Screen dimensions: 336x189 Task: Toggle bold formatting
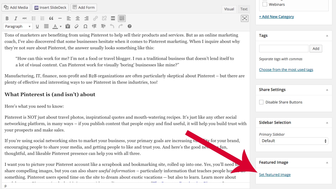[x=7, y=18]
